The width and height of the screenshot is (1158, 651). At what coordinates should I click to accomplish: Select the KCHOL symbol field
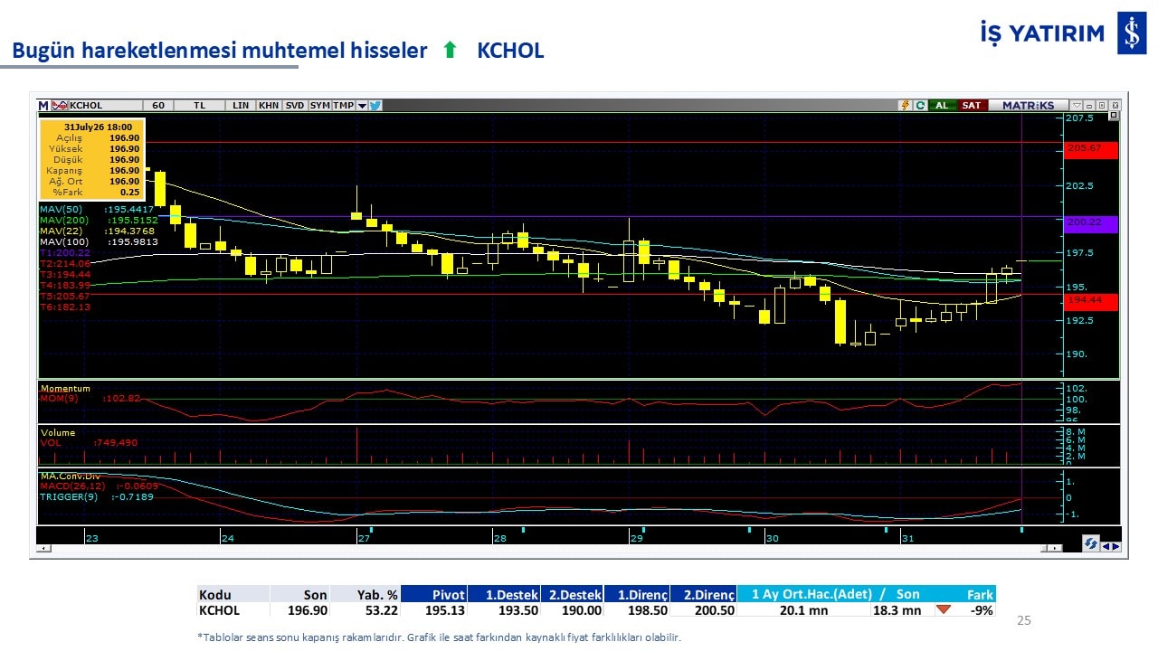click(x=105, y=105)
